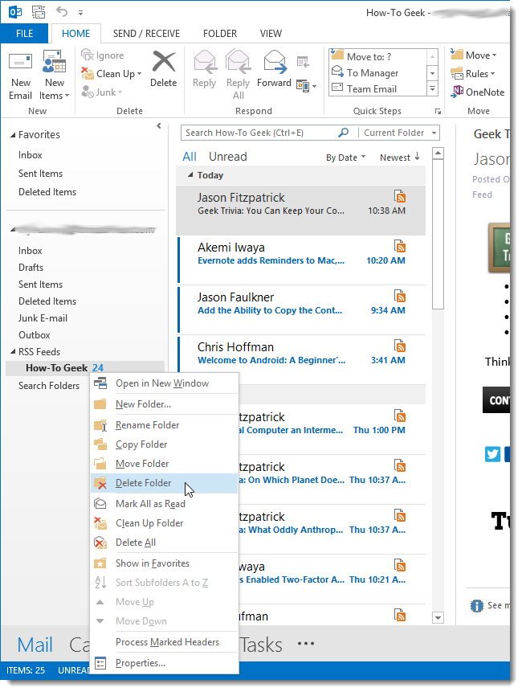Click the Reply All icon
The height and width of the screenshot is (692, 522).
[x=238, y=62]
